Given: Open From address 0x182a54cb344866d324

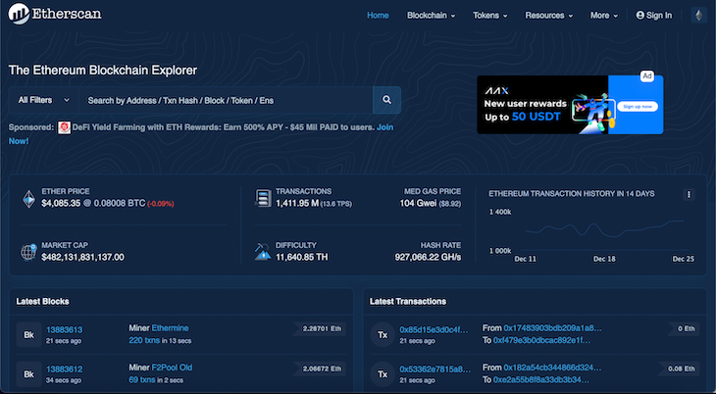Looking at the screenshot, I should tap(552, 368).
